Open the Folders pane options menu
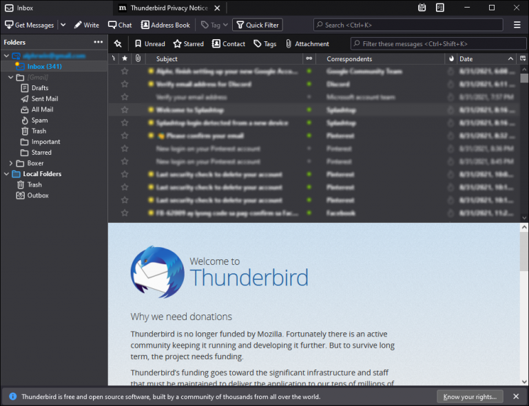 click(x=98, y=42)
